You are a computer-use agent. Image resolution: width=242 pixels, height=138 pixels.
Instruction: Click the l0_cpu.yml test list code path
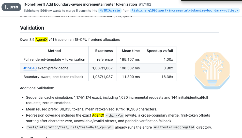(x=70, y=127)
